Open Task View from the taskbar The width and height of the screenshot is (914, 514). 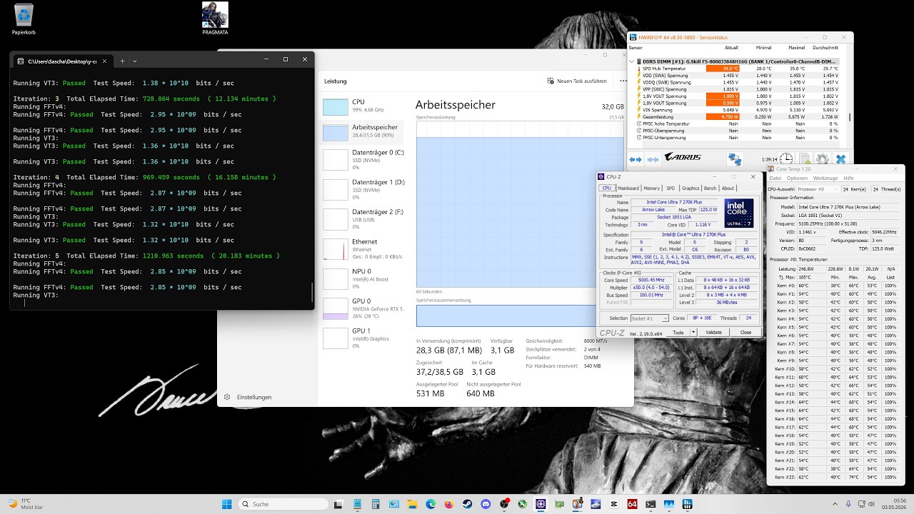pos(338,504)
